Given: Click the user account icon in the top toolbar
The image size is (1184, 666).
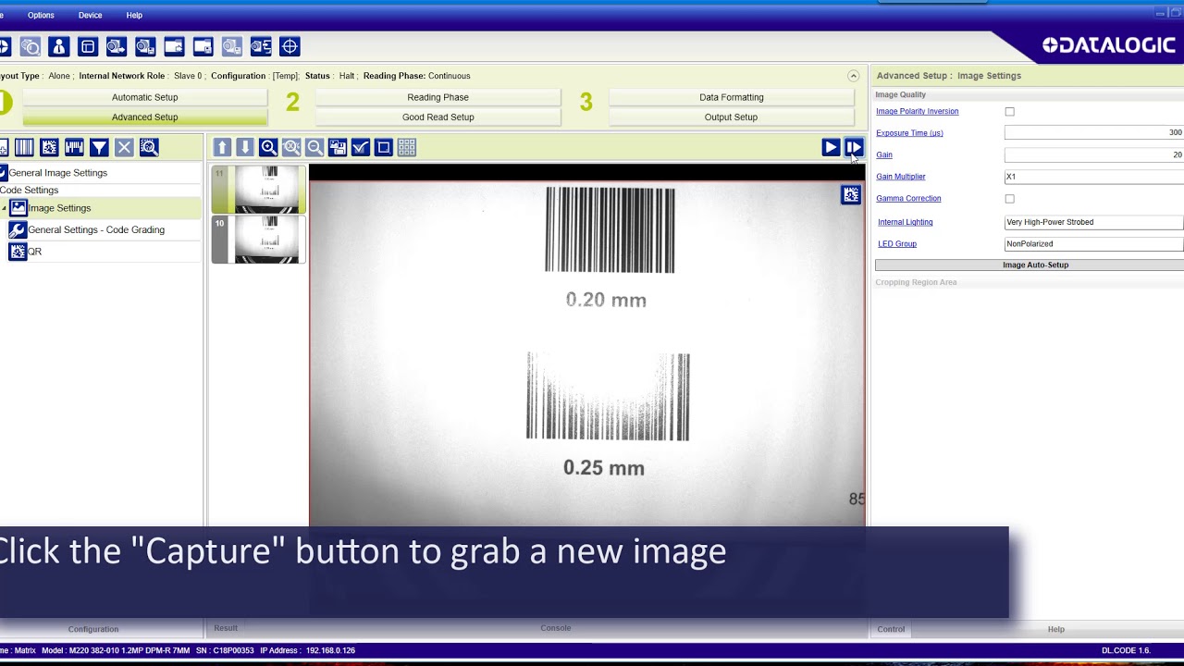Looking at the screenshot, I should [x=59, y=46].
